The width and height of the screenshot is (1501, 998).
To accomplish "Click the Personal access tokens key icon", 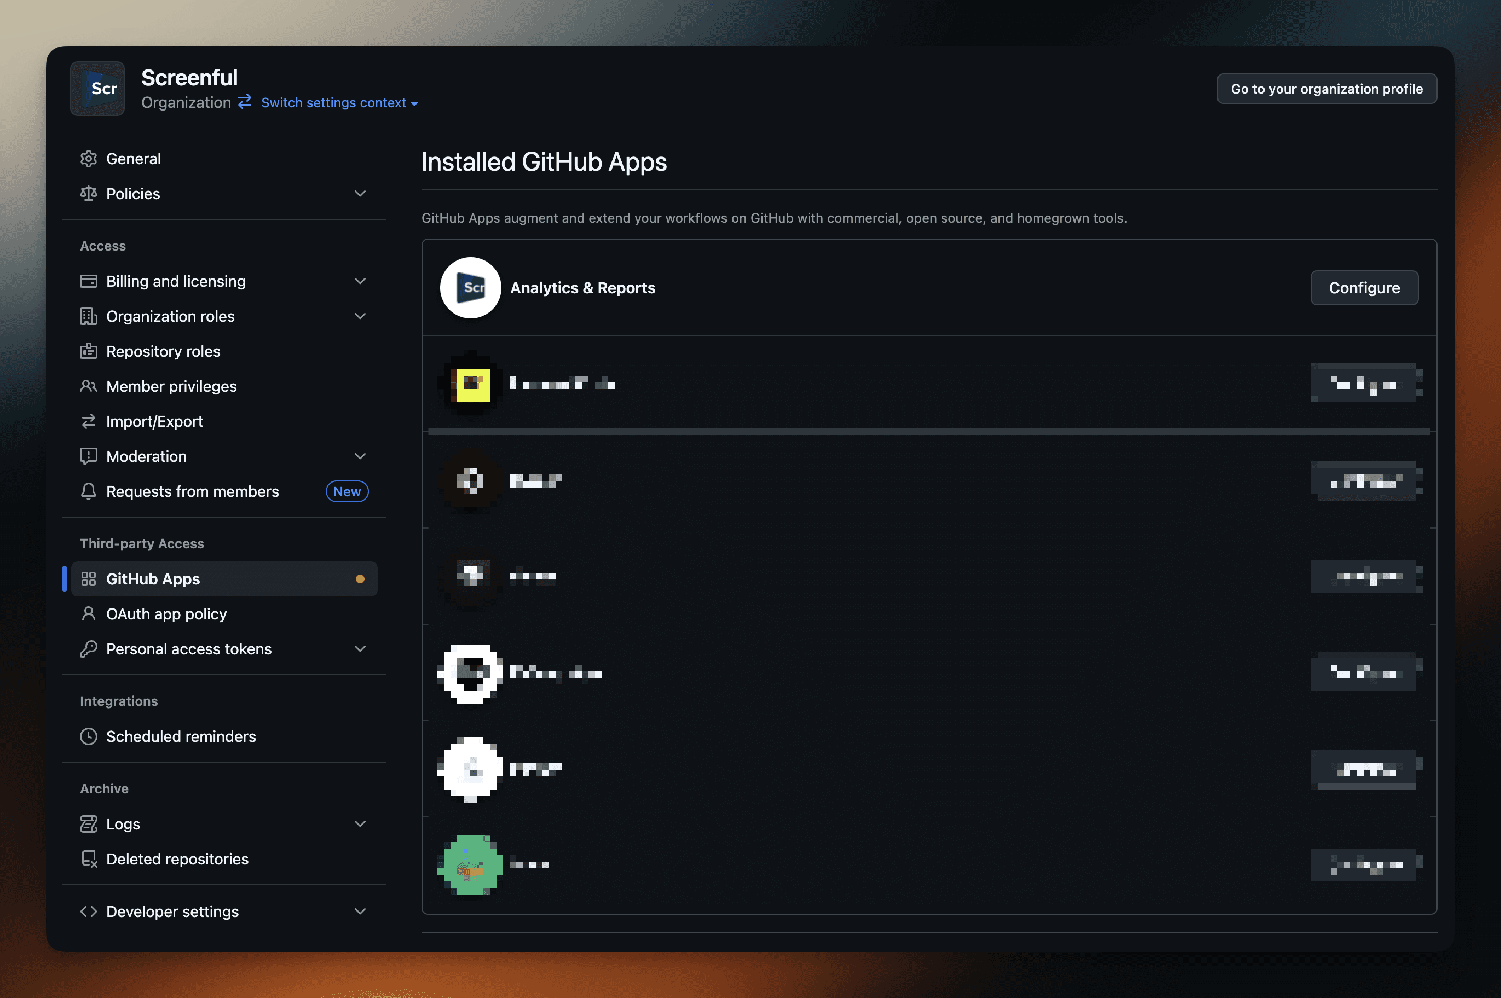I will click(89, 649).
